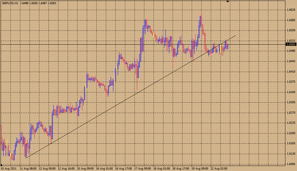Click the 1.6130 price axis label
Screen dimensions: 297x171
(x=291, y=154)
